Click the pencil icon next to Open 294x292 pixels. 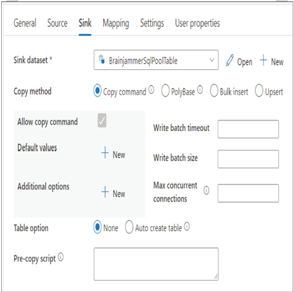pyautogui.click(x=230, y=61)
